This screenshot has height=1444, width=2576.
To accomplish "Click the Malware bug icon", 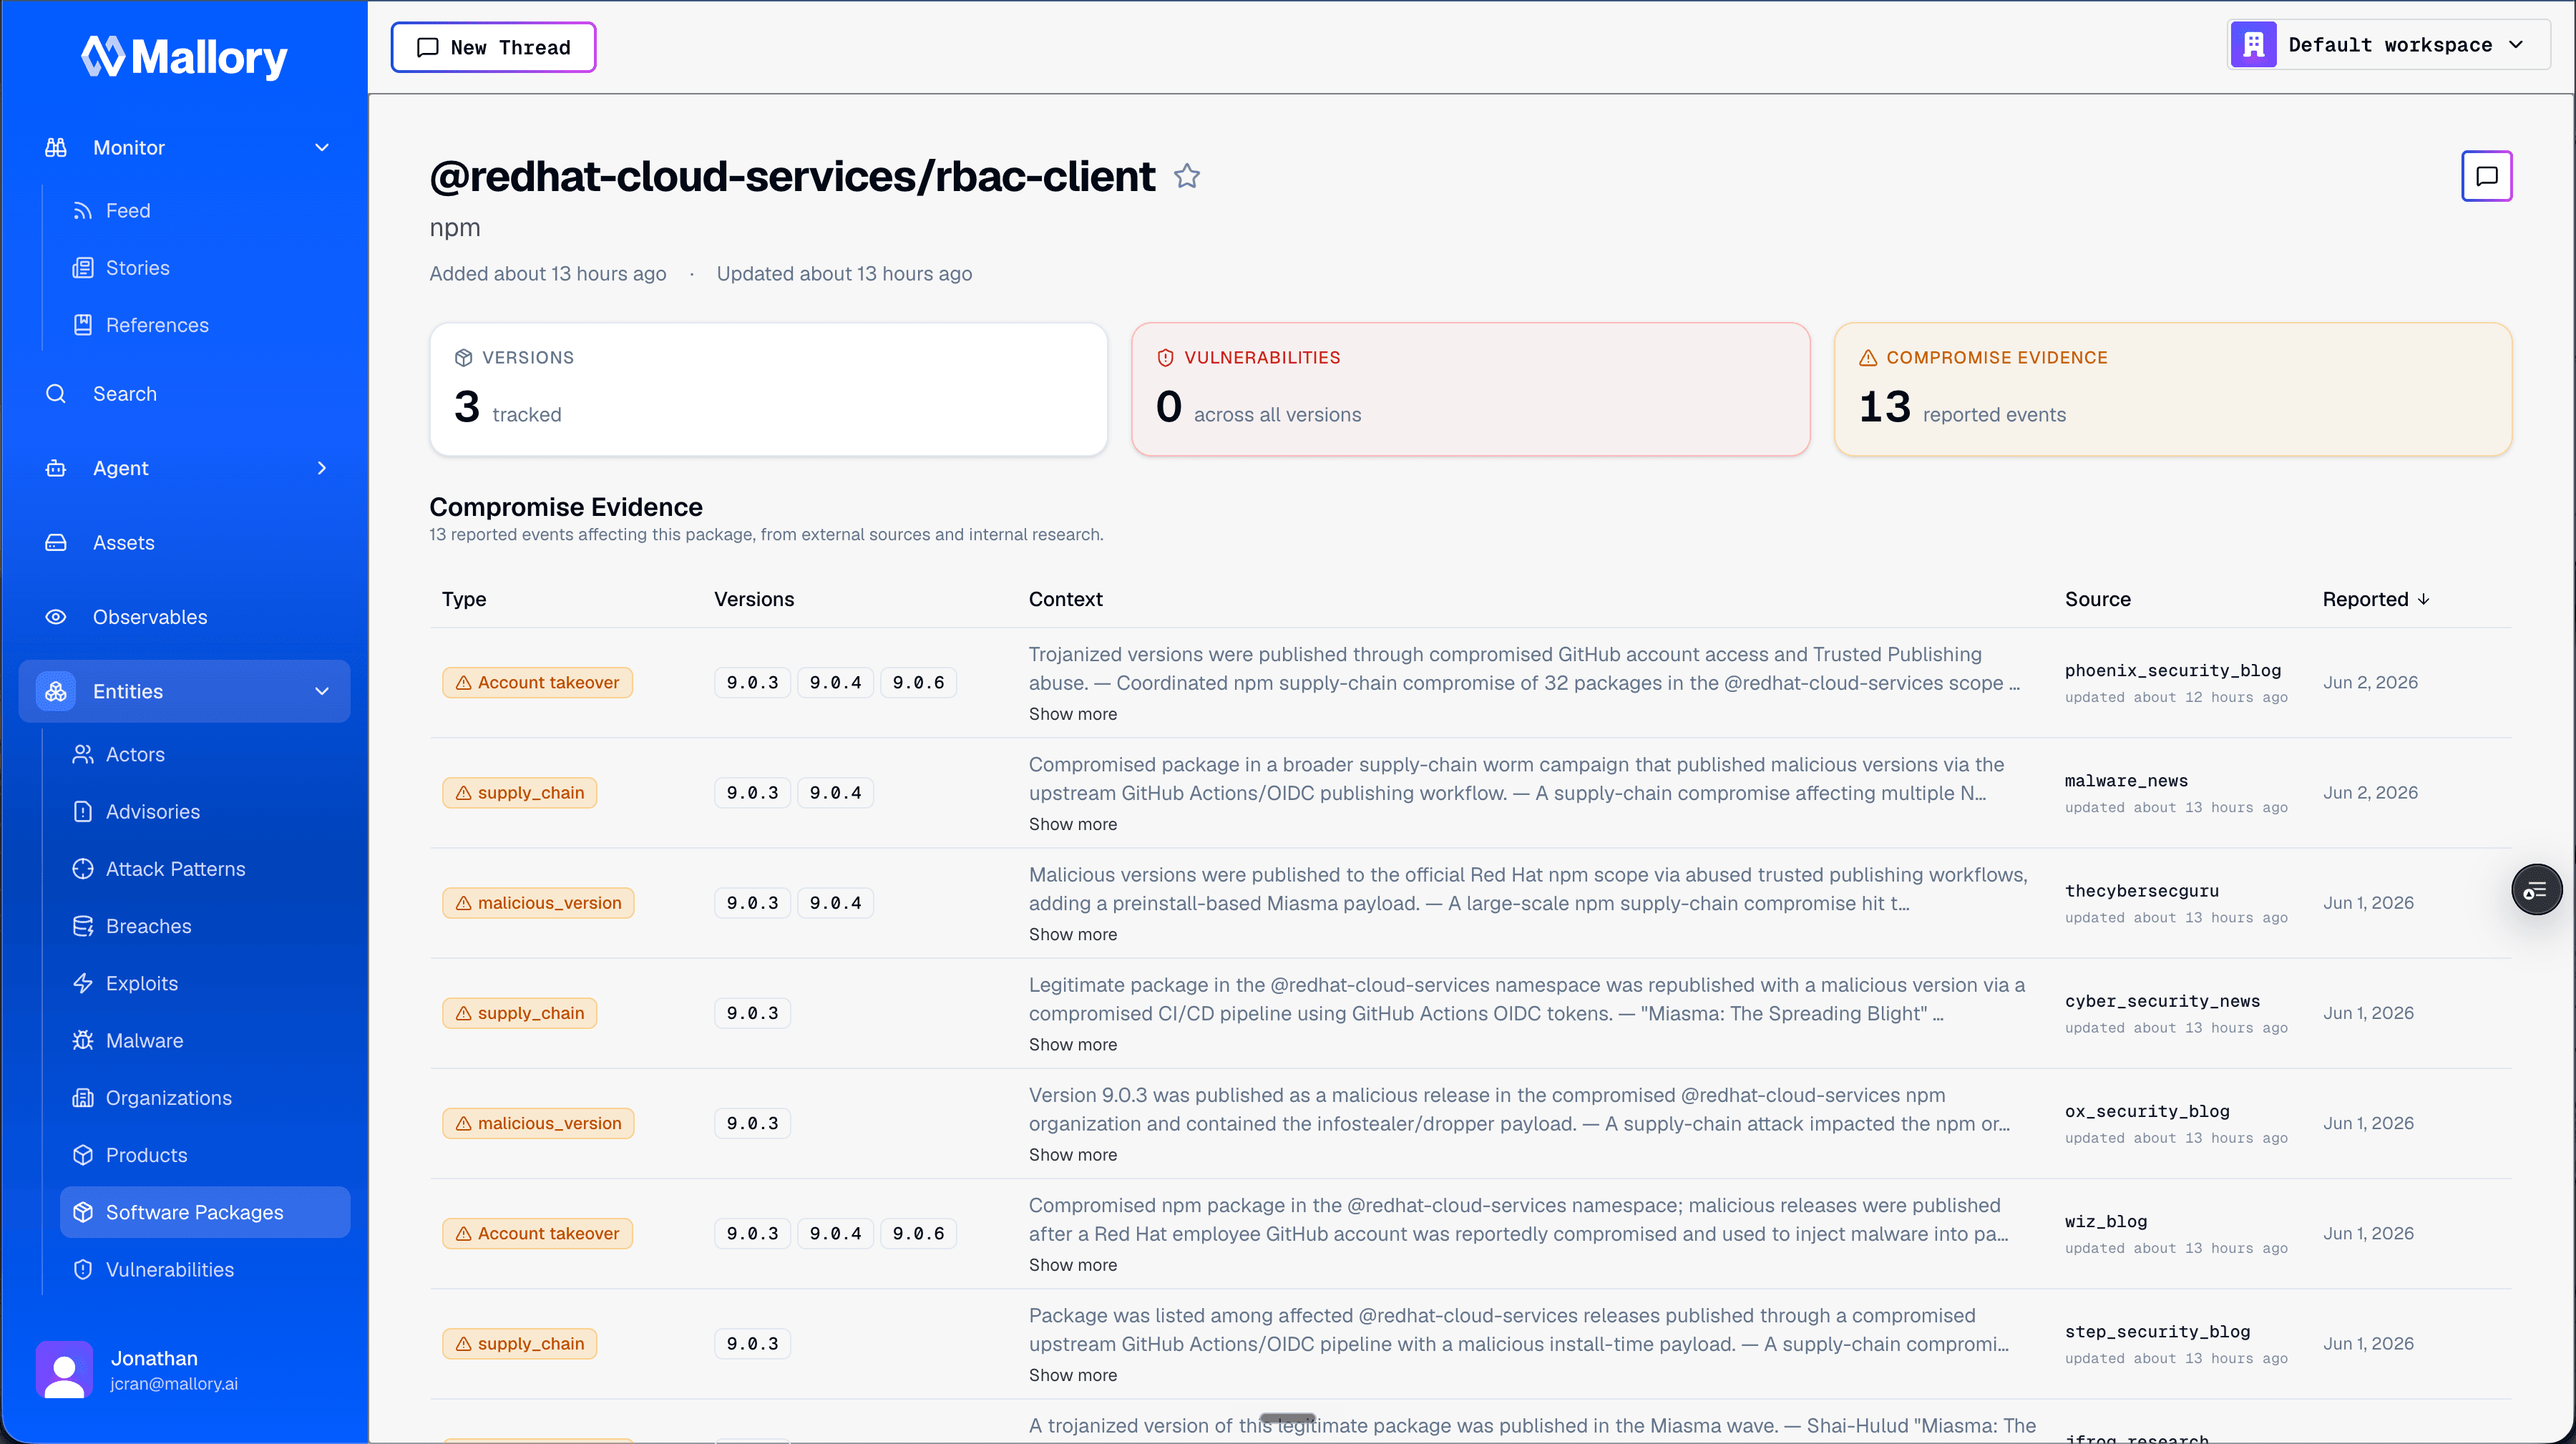I will tap(83, 1041).
